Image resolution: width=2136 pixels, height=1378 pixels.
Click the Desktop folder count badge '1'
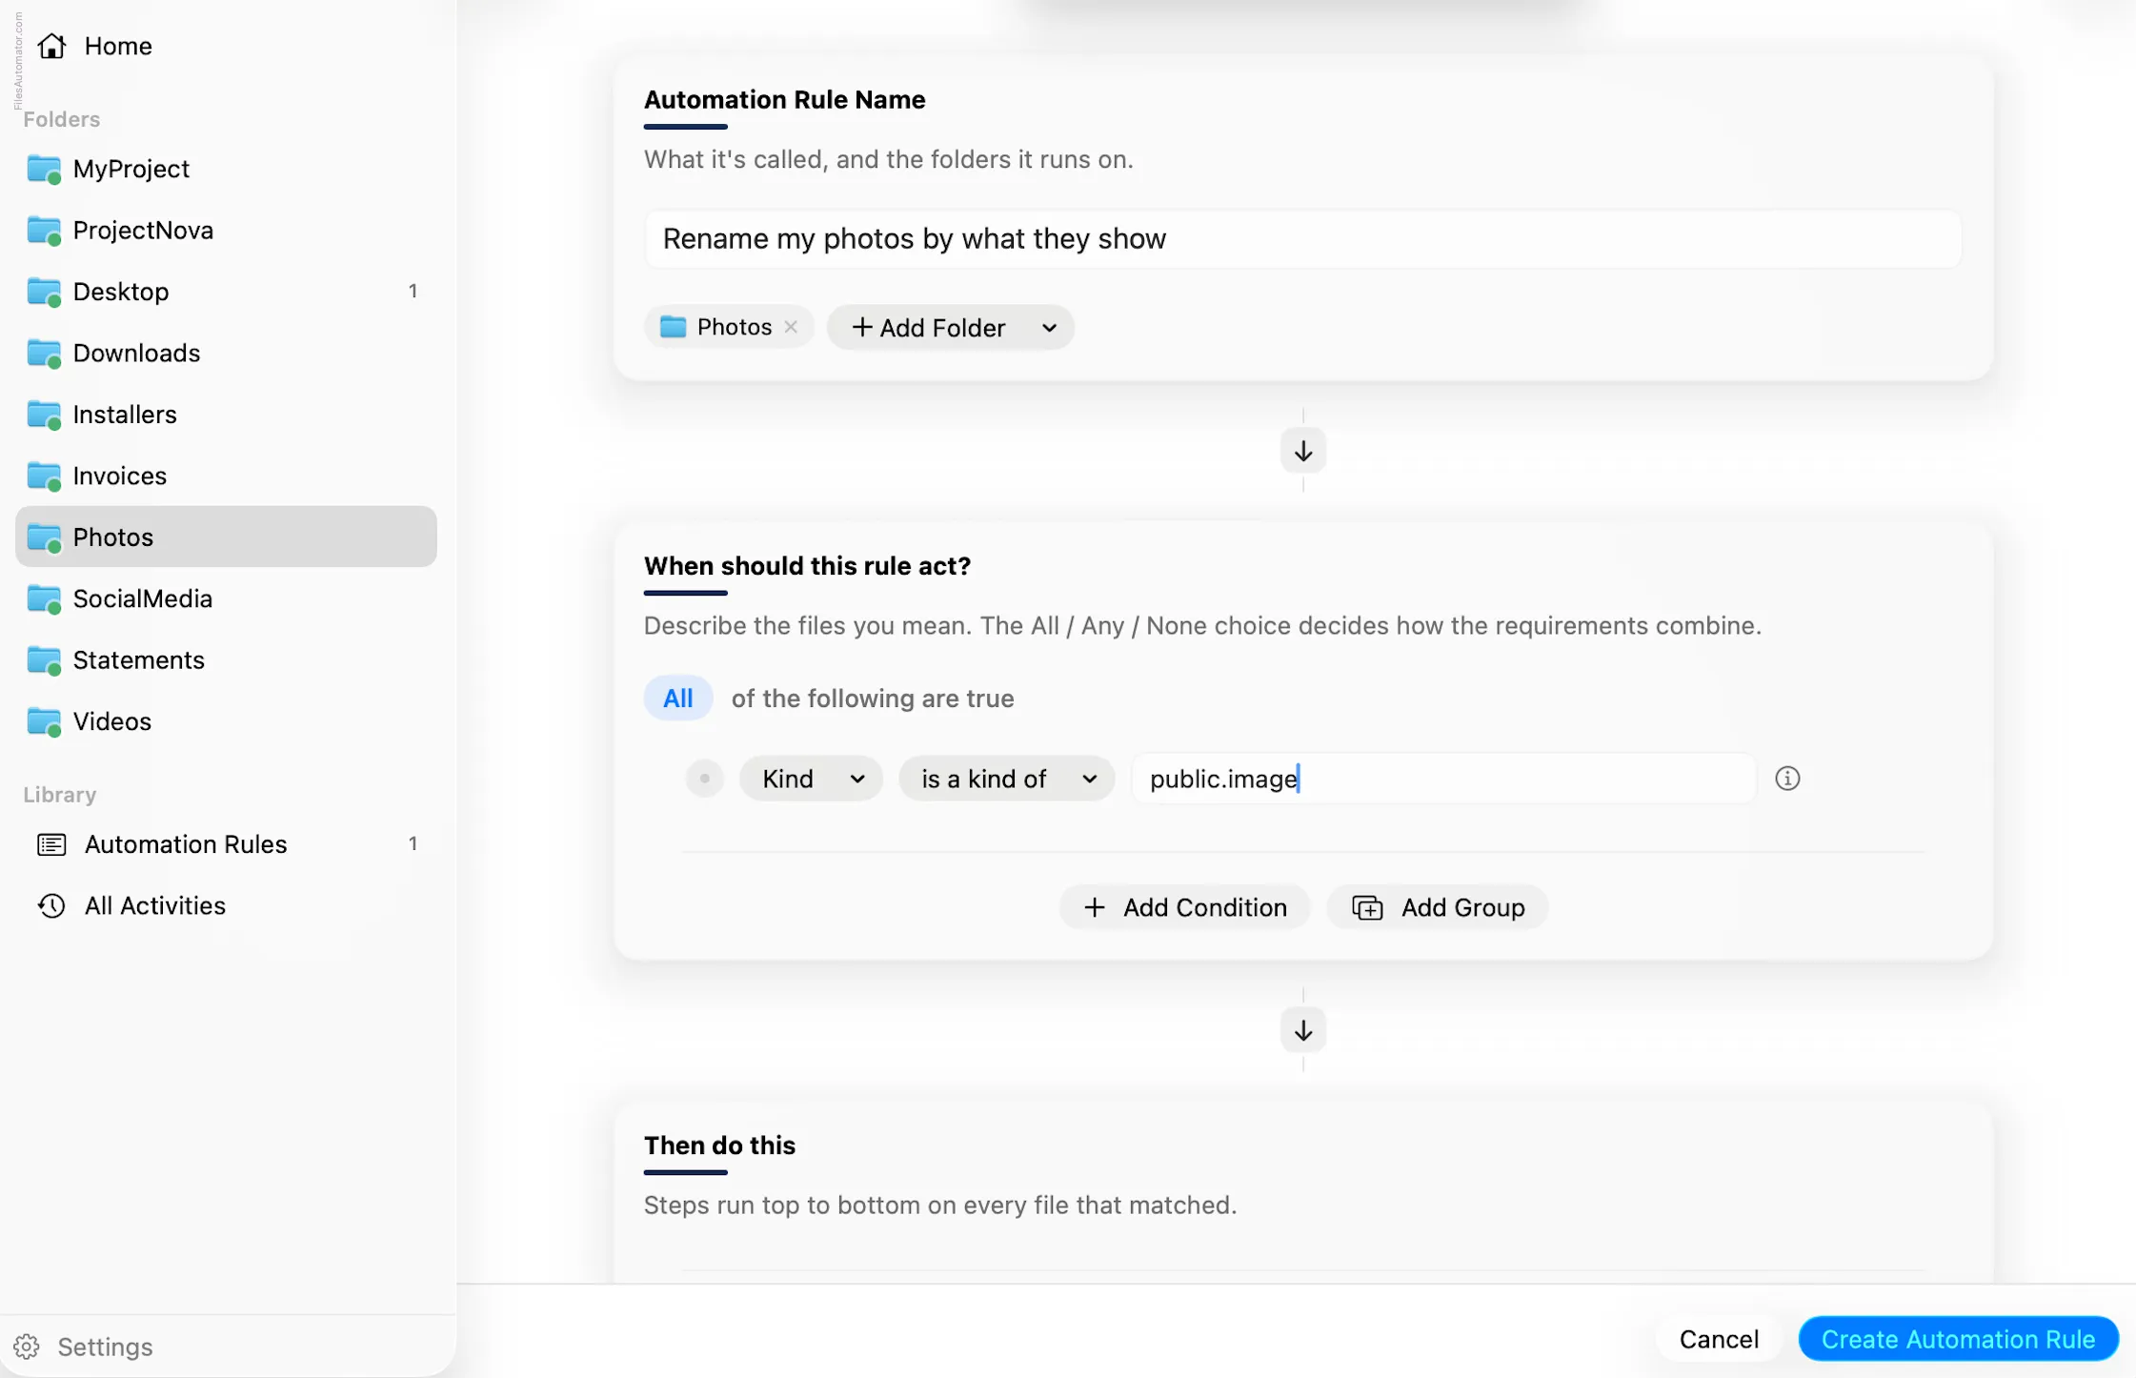tap(413, 292)
